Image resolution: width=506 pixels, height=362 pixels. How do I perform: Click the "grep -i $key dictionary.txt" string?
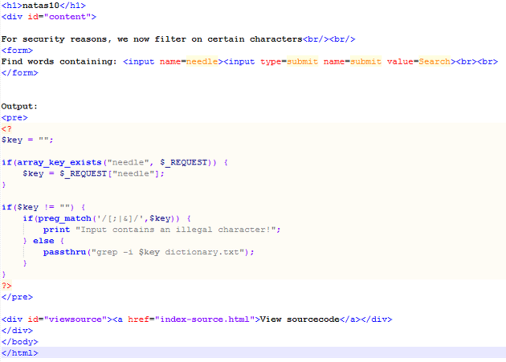(x=168, y=252)
